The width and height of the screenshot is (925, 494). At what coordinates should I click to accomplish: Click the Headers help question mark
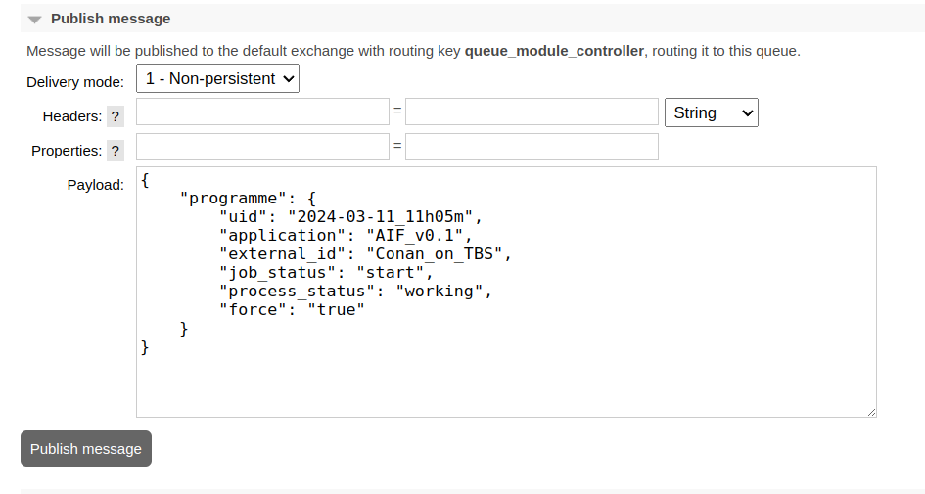point(116,116)
